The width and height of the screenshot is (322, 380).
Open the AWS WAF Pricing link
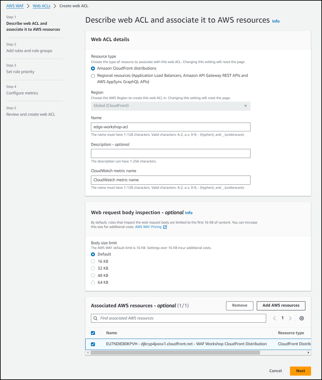point(148,227)
